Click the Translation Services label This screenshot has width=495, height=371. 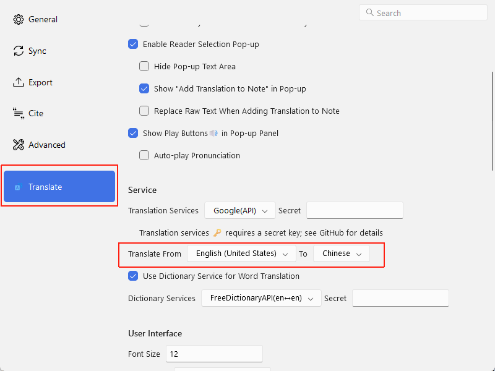(x=163, y=210)
